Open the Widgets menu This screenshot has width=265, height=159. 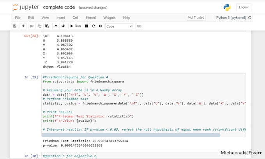coord(110,18)
